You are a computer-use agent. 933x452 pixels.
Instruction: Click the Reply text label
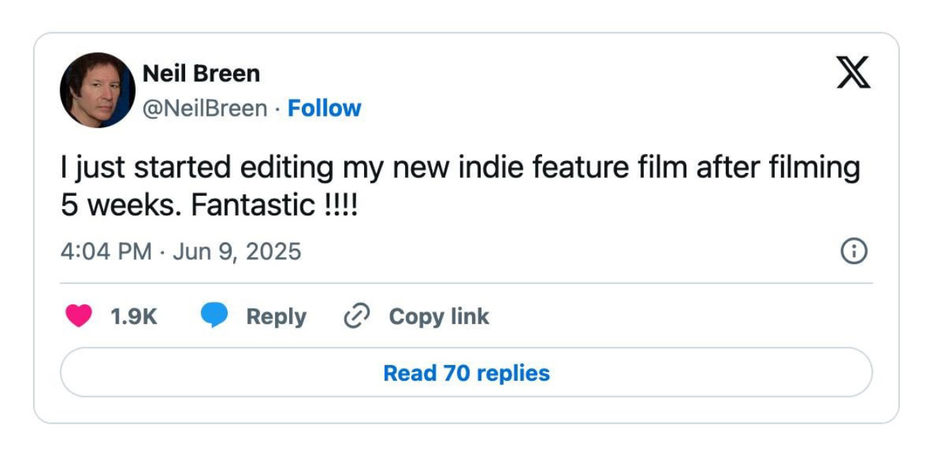pos(276,316)
